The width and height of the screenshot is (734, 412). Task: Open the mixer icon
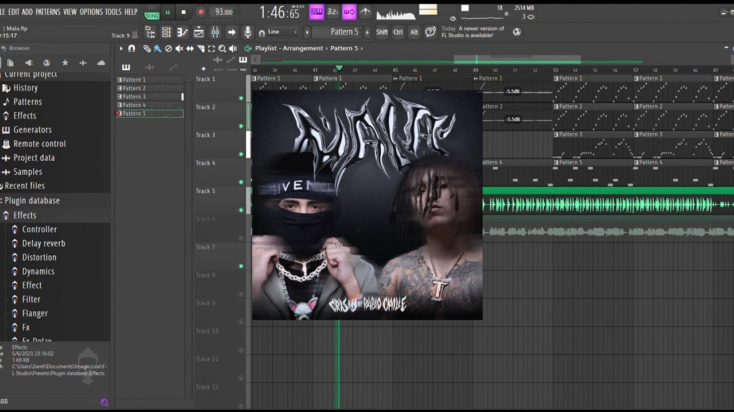point(215,33)
